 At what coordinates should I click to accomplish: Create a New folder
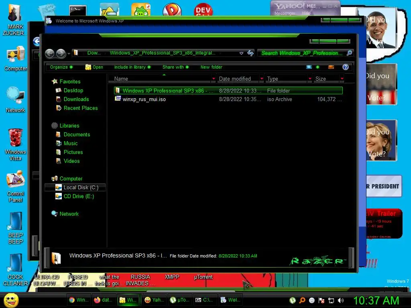click(x=211, y=67)
